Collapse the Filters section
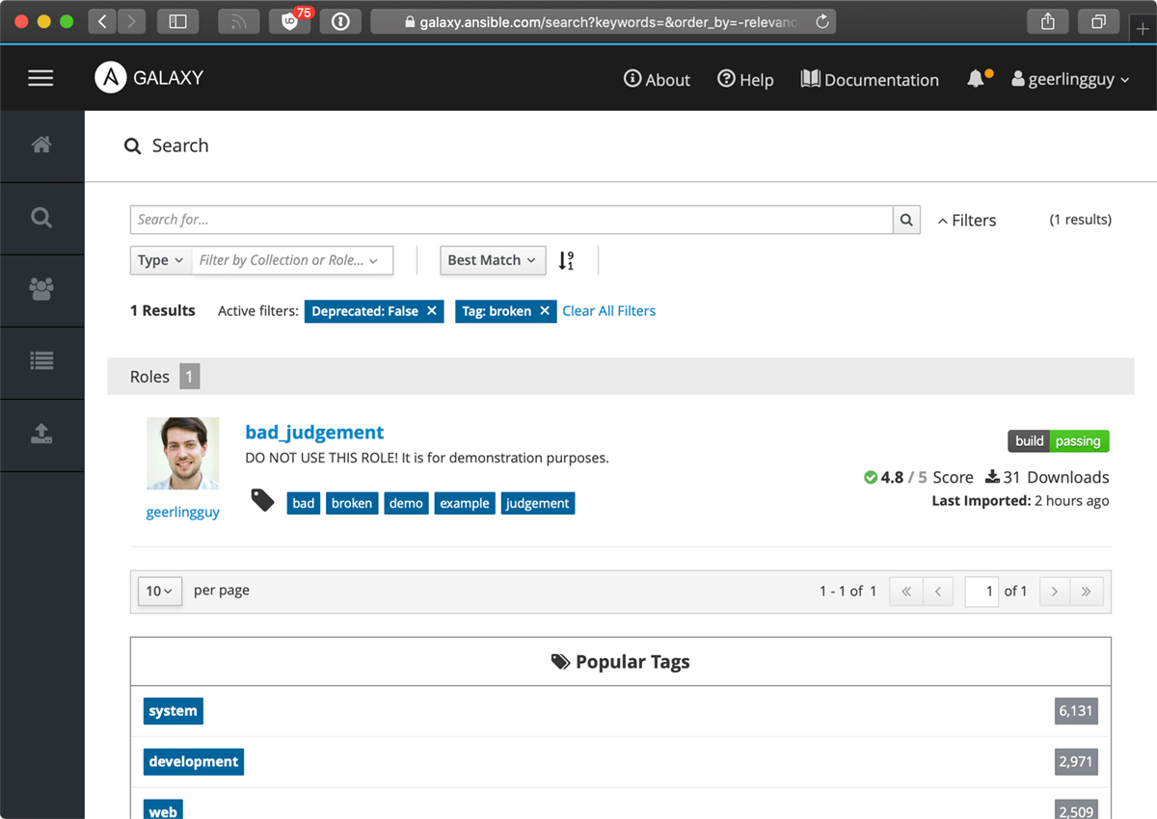 tap(966, 220)
